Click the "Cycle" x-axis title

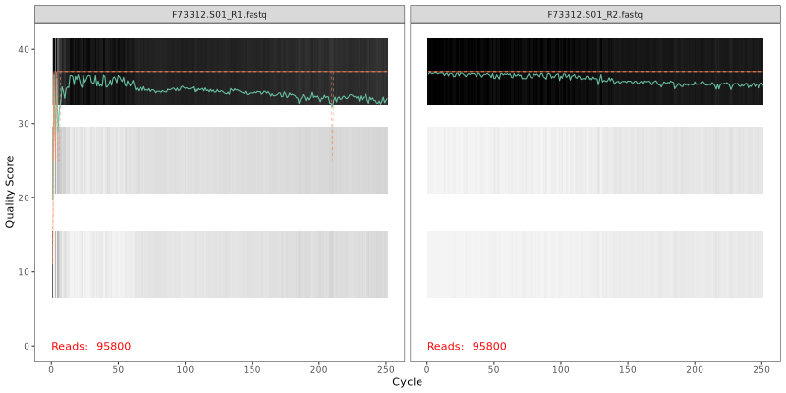(x=407, y=382)
